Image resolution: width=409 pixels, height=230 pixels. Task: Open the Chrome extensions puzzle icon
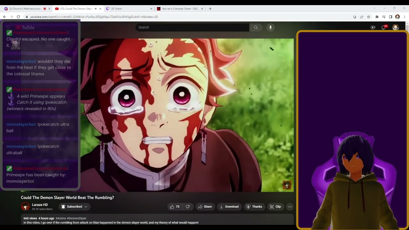[377, 17]
